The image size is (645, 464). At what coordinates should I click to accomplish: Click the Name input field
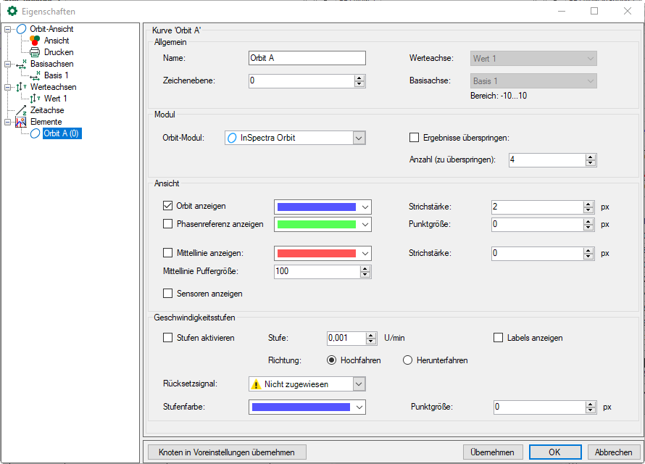(307, 58)
